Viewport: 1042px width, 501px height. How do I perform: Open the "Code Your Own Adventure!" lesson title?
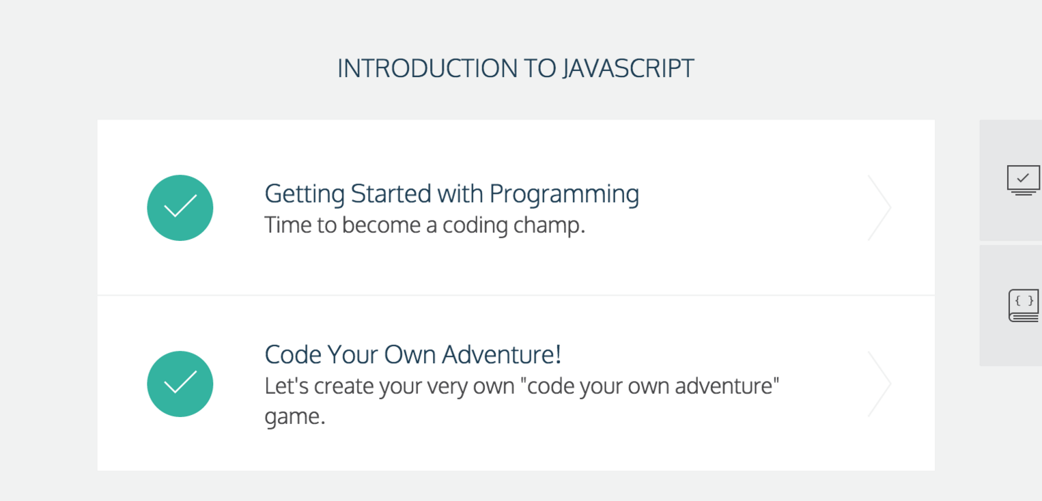point(412,355)
